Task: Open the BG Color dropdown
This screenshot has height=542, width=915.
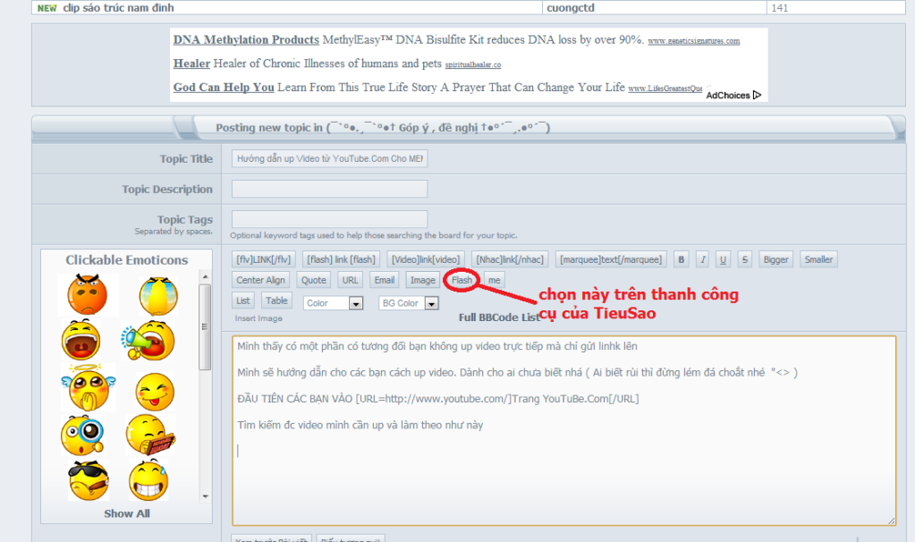Action: click(408, 303)
